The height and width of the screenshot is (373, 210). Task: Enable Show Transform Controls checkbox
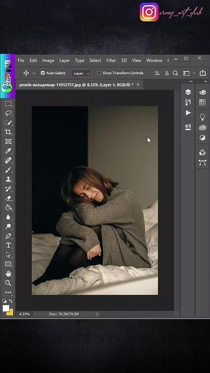[x=99, y=73]
